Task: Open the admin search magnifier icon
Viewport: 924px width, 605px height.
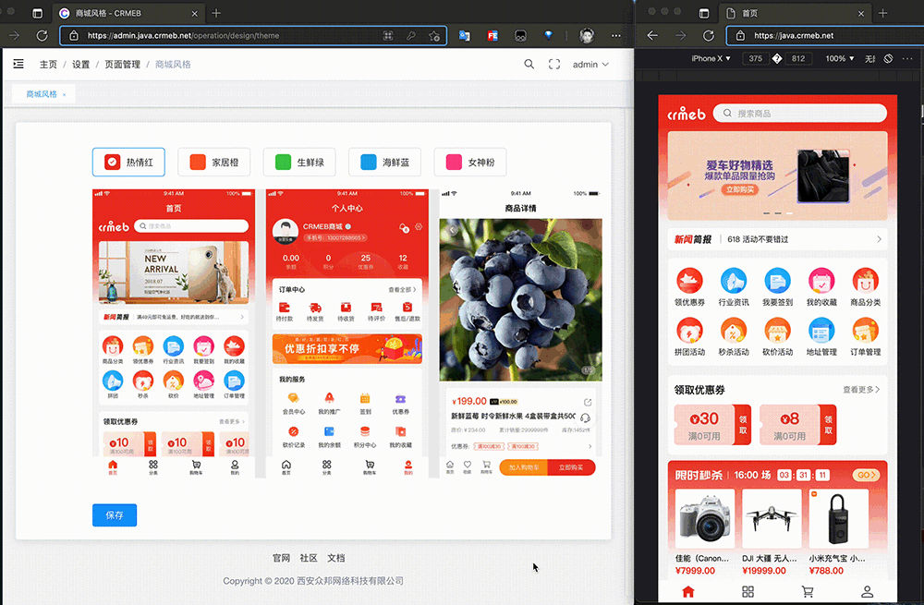Action: coord(529,64)
